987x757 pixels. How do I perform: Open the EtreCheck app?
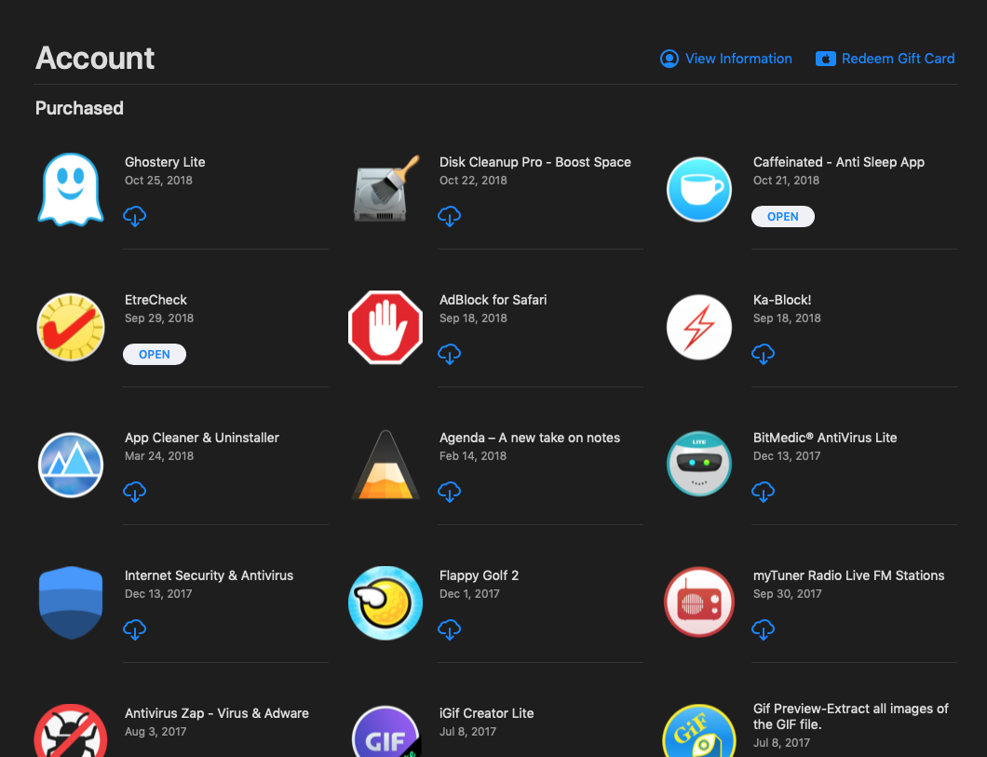155,354
